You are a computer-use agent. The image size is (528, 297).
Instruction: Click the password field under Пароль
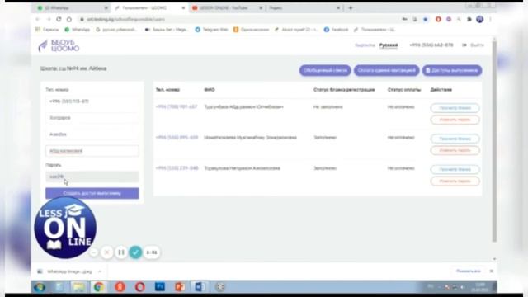point(92,177)
